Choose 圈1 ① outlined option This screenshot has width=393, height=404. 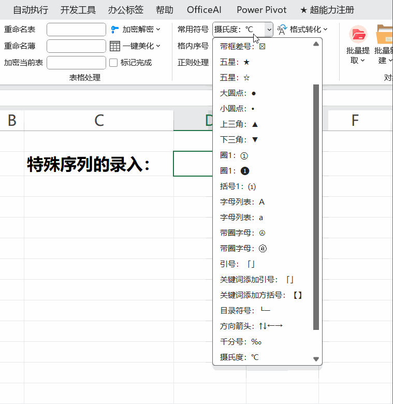click(263, 155)
